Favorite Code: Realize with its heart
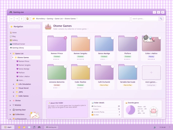The width and height of the screenshot is (173, 130). [x=89, y=66]
